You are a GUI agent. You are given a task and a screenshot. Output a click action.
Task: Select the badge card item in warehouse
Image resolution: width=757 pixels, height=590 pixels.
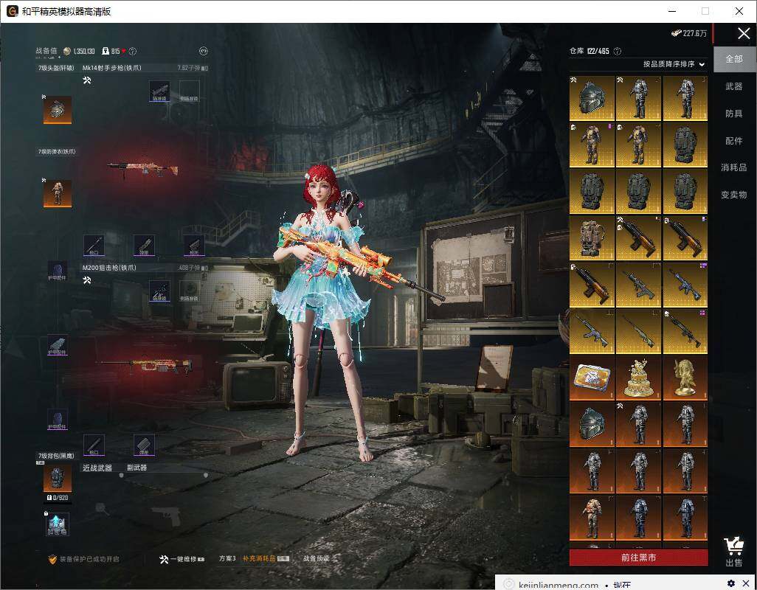click(592, 378)
